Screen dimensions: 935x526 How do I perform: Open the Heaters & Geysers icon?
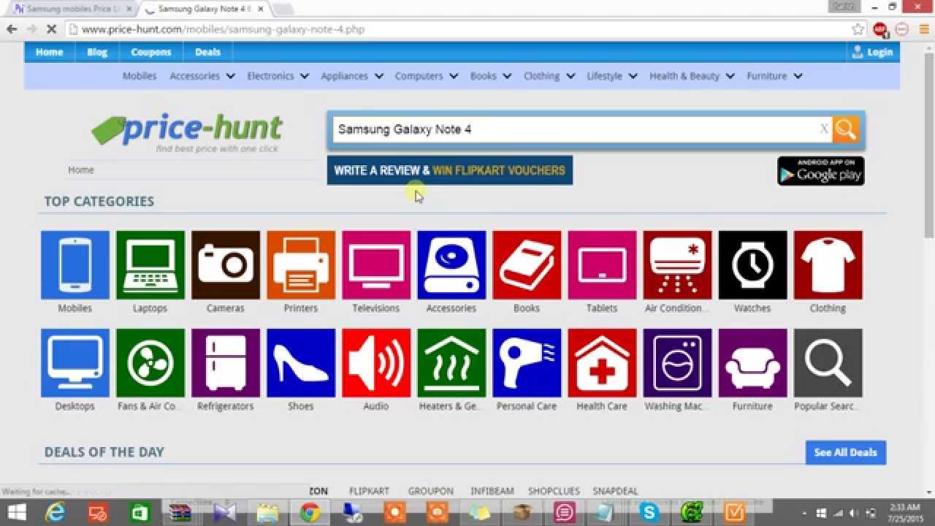[x=451, y=363]
